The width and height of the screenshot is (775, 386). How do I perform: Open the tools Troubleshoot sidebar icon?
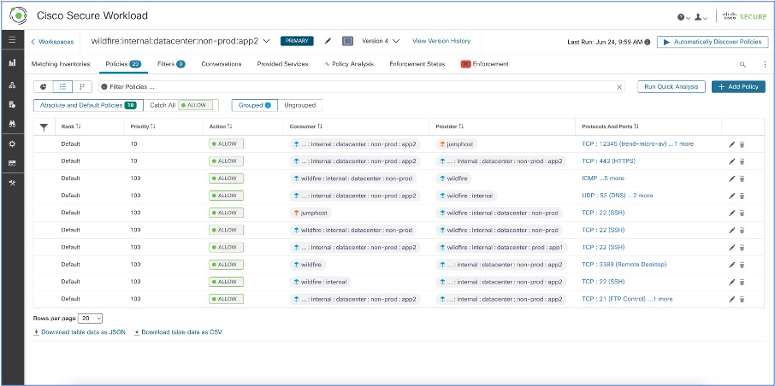click(12, 183)
